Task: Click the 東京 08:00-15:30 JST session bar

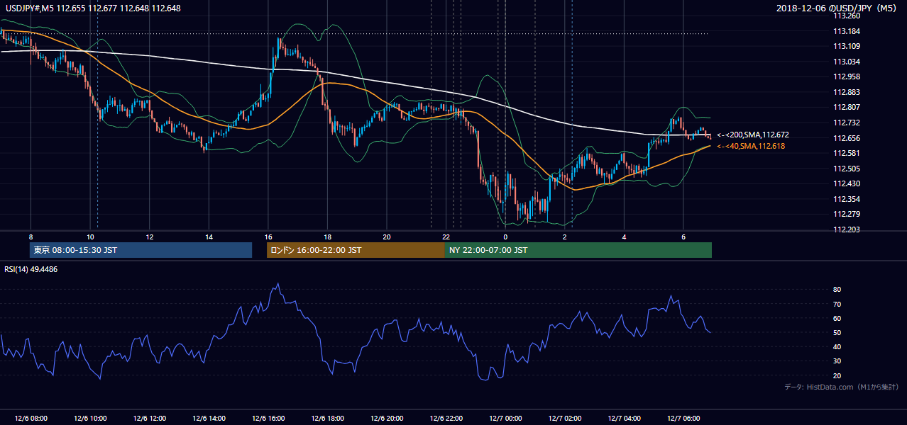Action: pos(141,250)
